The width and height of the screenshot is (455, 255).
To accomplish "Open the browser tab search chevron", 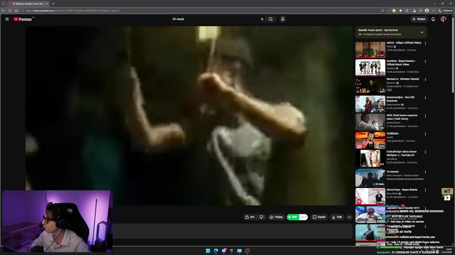I will [3, 4].
